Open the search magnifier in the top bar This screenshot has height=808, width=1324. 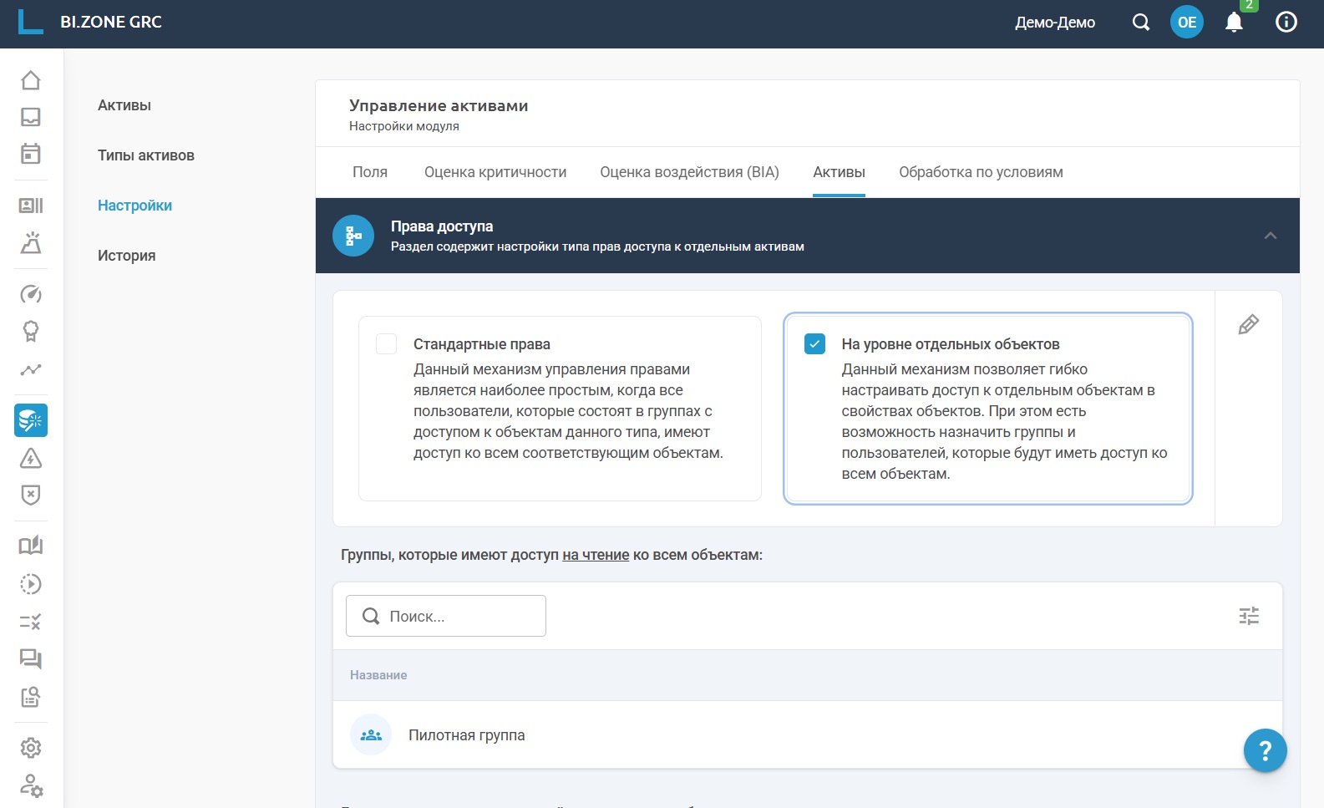click(x=1140, y=23)
